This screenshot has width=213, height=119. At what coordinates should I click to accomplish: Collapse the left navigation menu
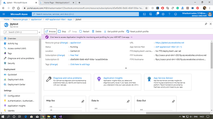pos(39,32)
